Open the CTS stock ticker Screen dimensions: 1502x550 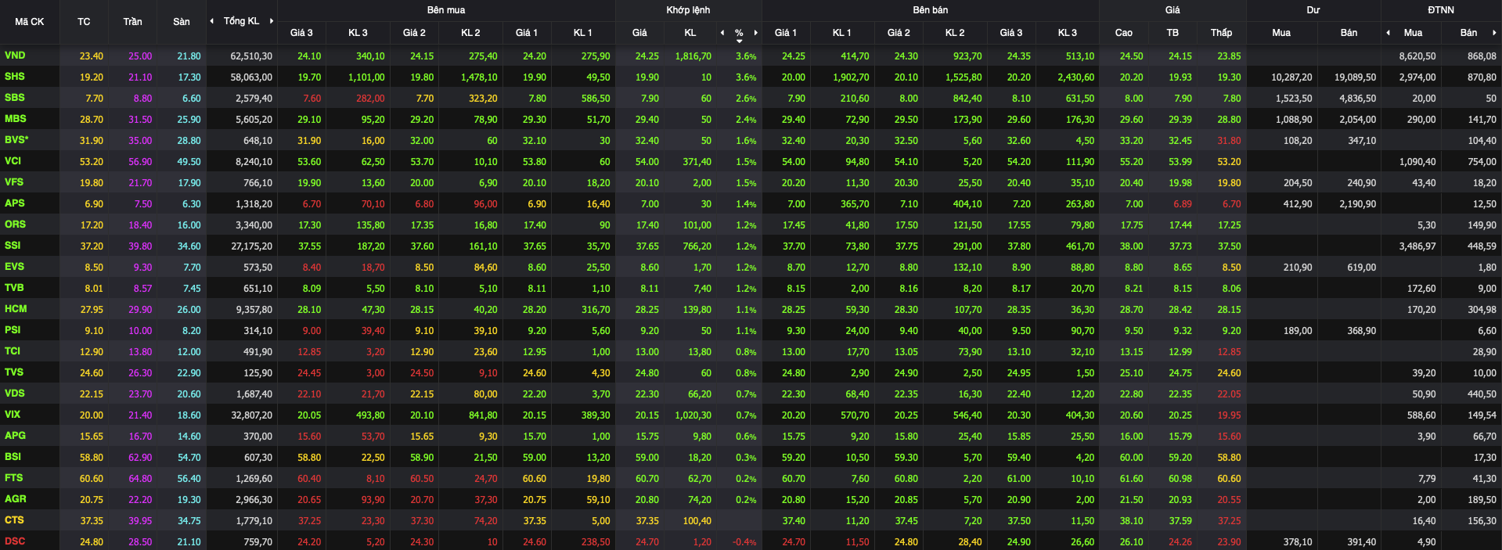[x=14, y=520]
